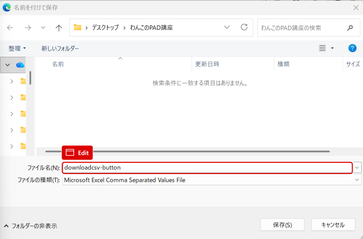Click the 保存(S) button
Screen dimensions: 363x239
(282, 225)
